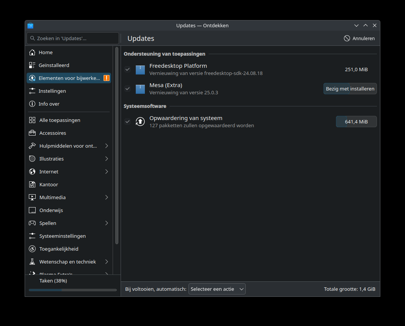The image size is (405, 326).
Task: Click the Toegankelijkheid accessibility icon
Action: click(32, 249)
